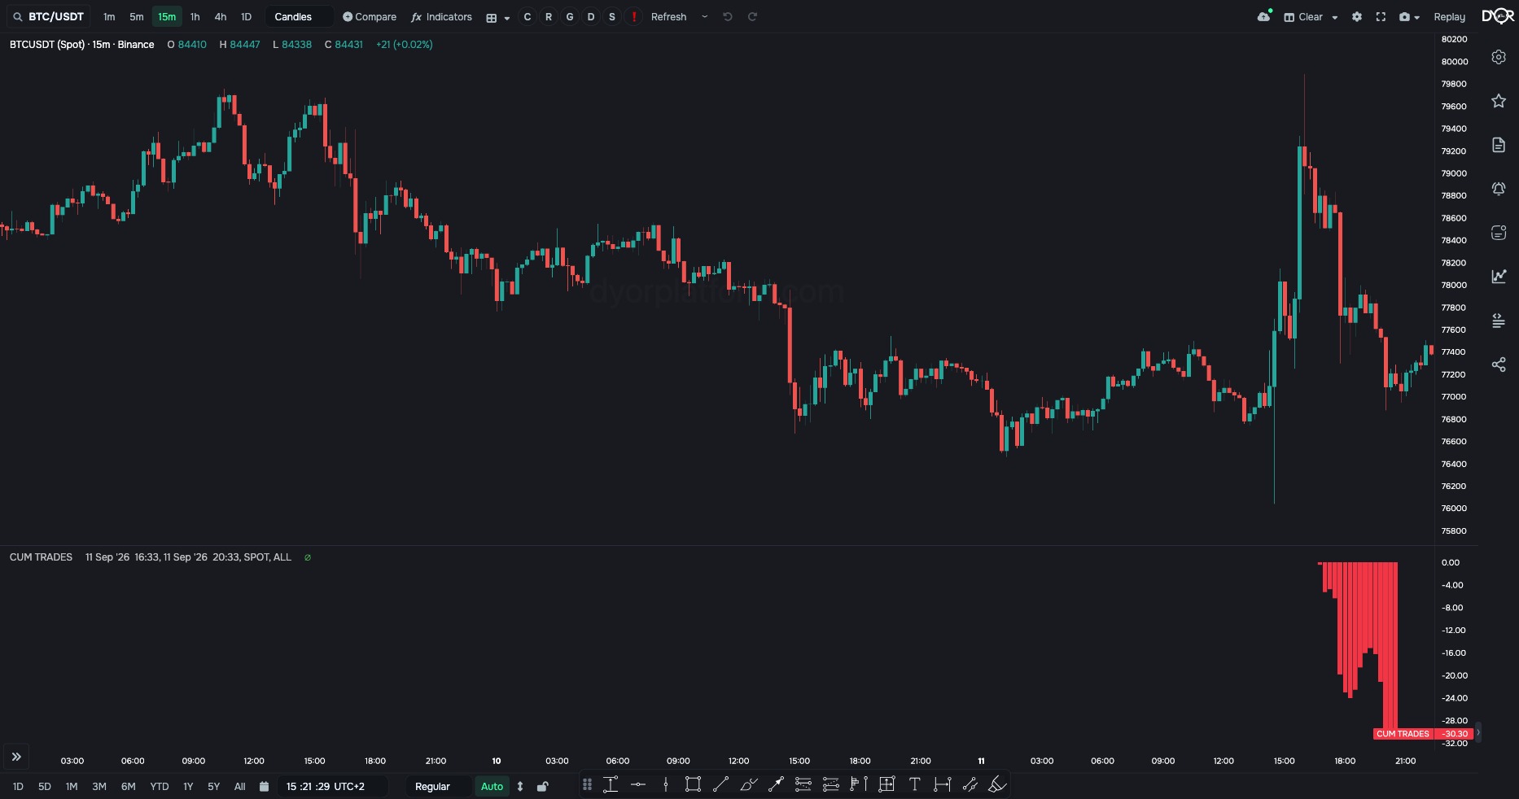The height and width of the screenshot is (799, 1519).
Task: Select the trend line drawing tool
Action: coord(720,784)
